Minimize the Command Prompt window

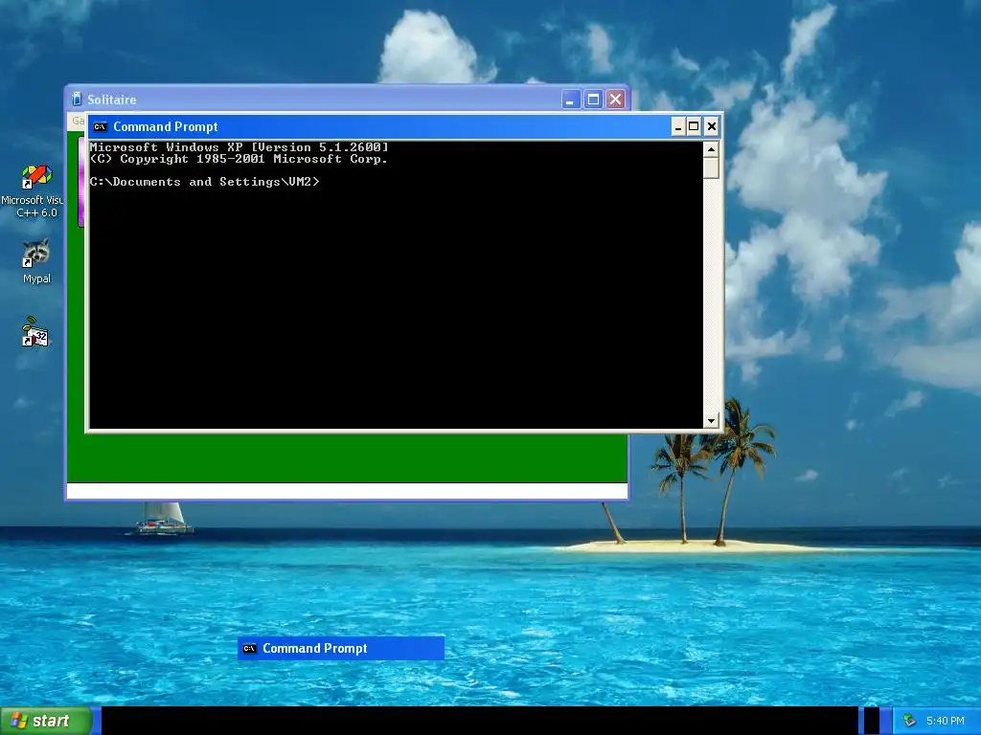click(678, 127)
